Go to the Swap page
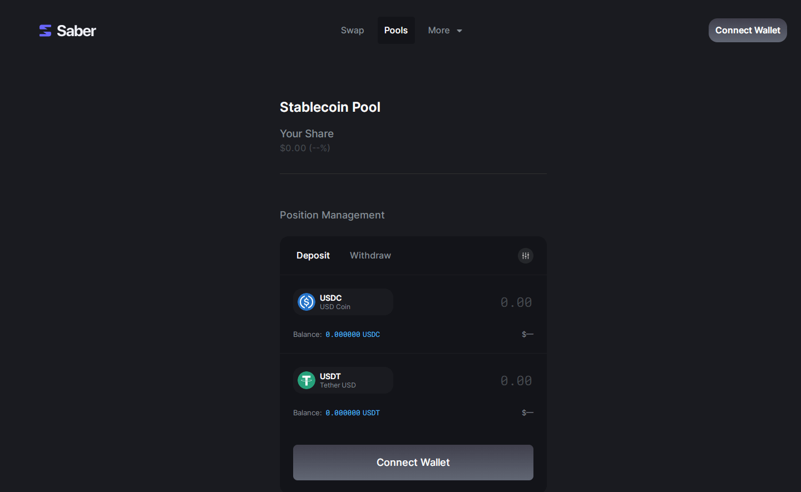 (352, 31)
